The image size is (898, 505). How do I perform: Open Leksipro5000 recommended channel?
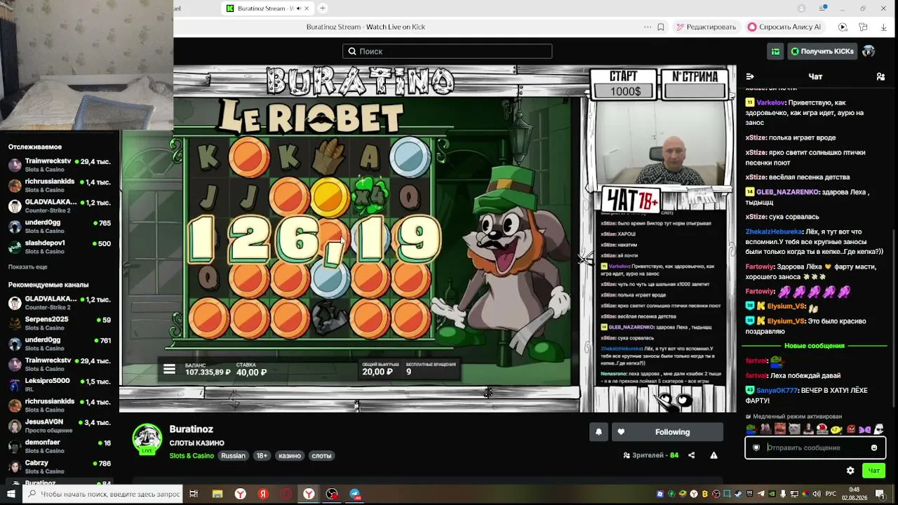click(60, 384)
